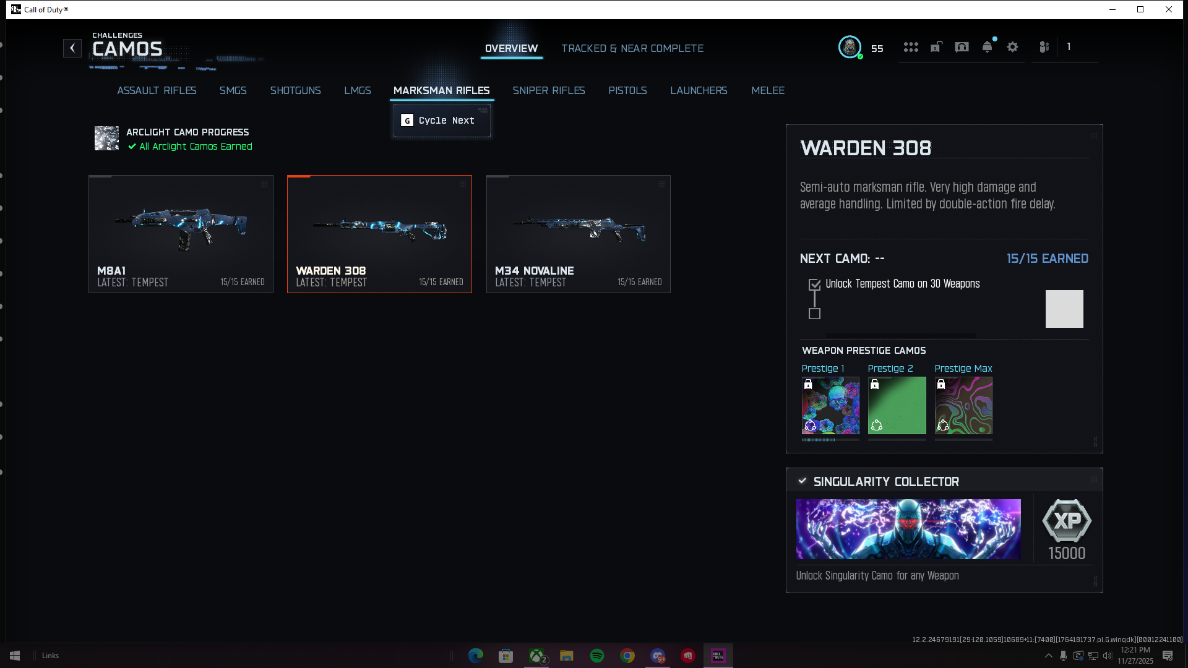Select the M34 Novaline weapon card
Viewport: 1188px width, 668px height.
pyautogui.click(x=579, y=234)
